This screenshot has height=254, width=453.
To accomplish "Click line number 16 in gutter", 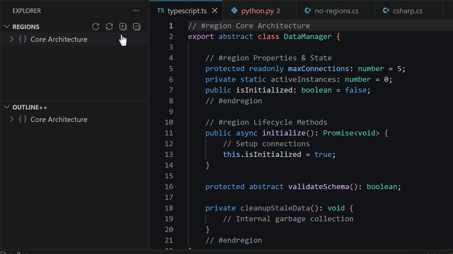I will click(x=169, y=187).
